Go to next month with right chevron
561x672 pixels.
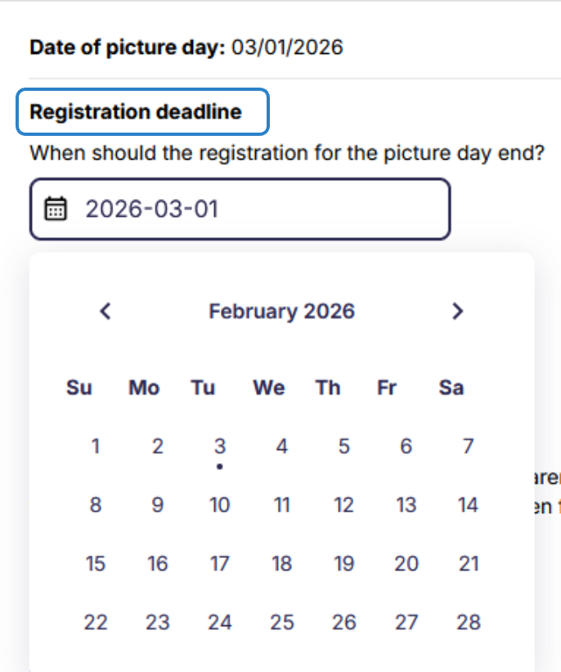click(x=457, y=311)
